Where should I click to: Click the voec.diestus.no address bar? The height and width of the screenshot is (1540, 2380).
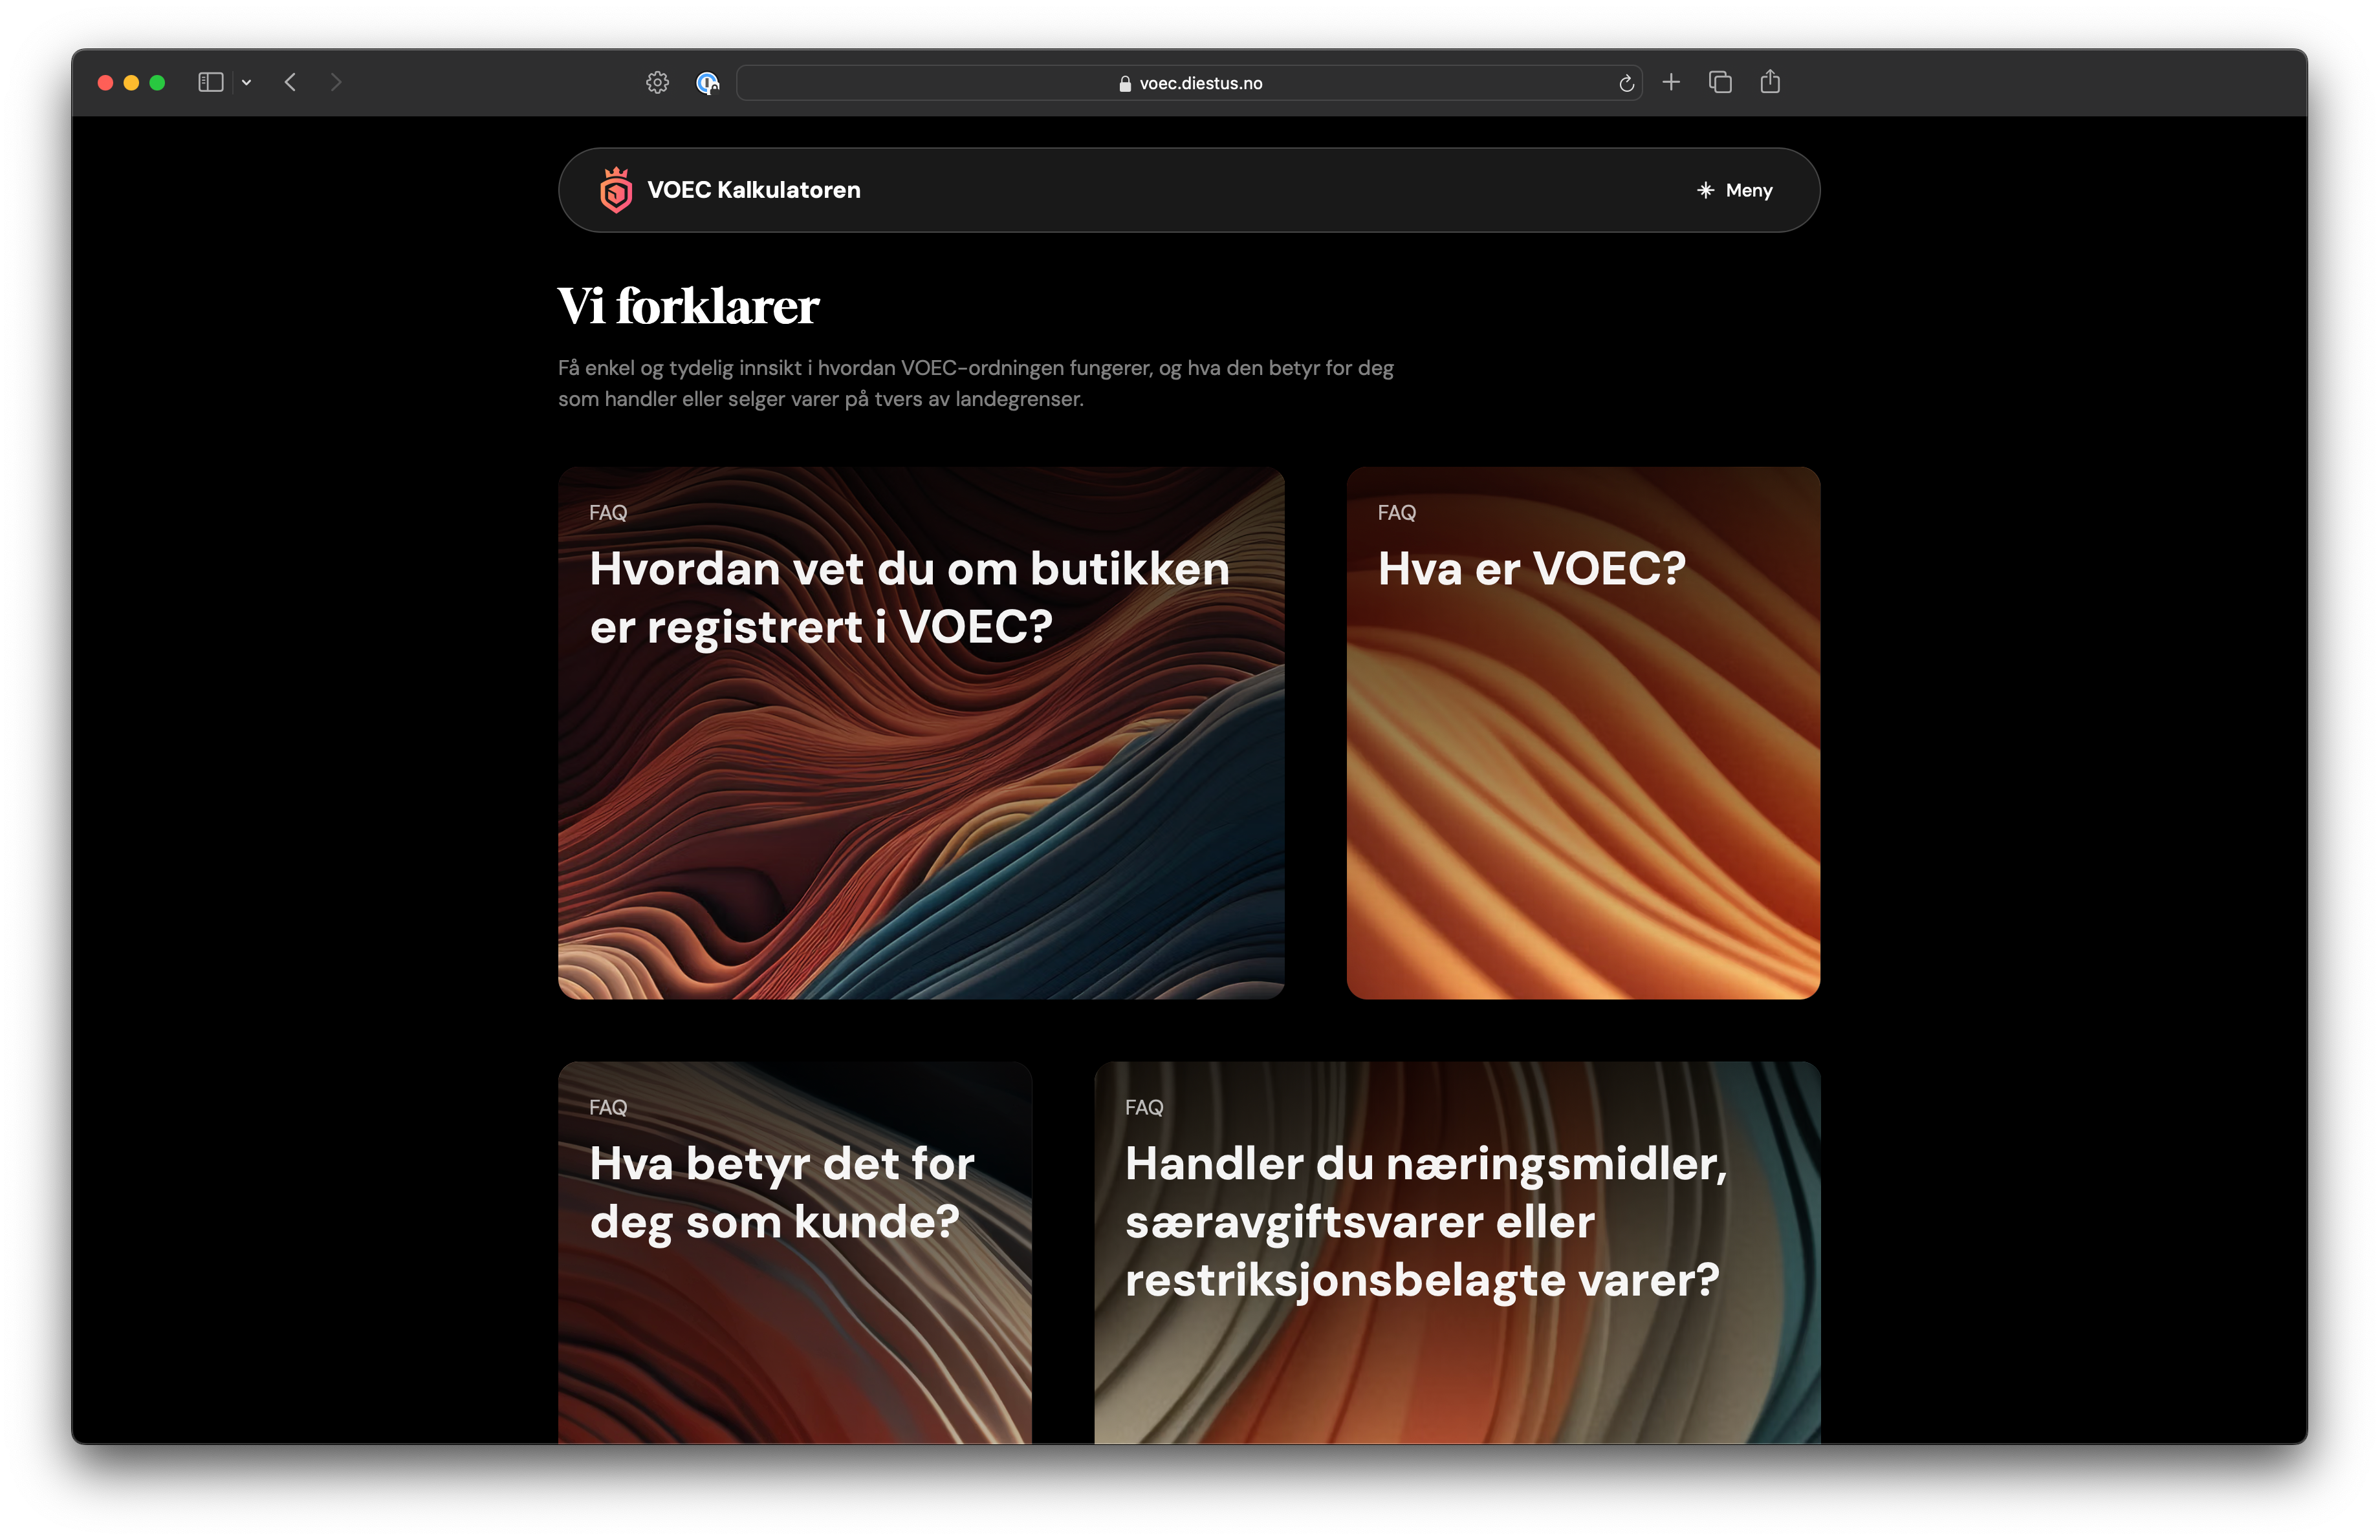(1189, 83)
